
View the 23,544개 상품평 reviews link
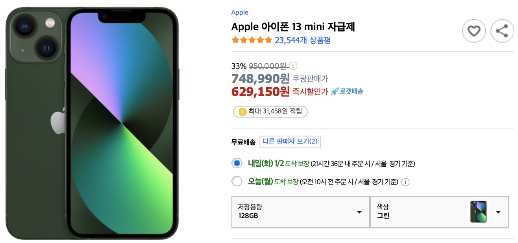pyautogui.click(x=303, y=40)
